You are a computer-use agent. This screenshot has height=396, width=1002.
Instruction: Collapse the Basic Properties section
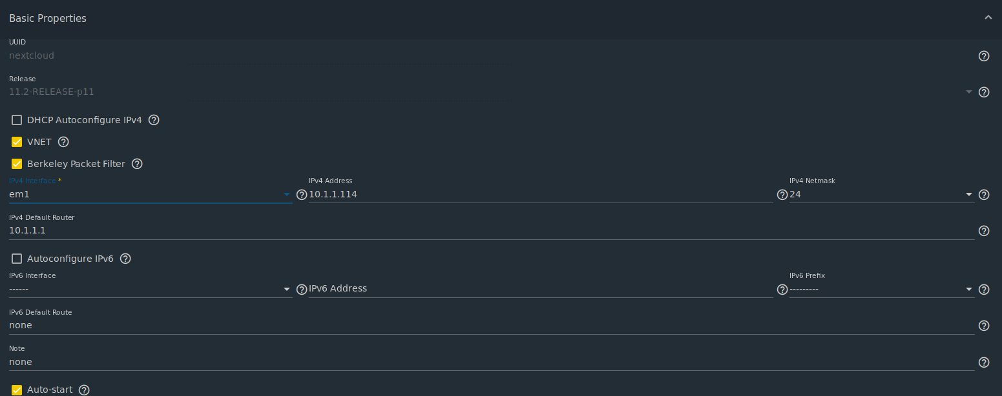click(x=988, y=18)
